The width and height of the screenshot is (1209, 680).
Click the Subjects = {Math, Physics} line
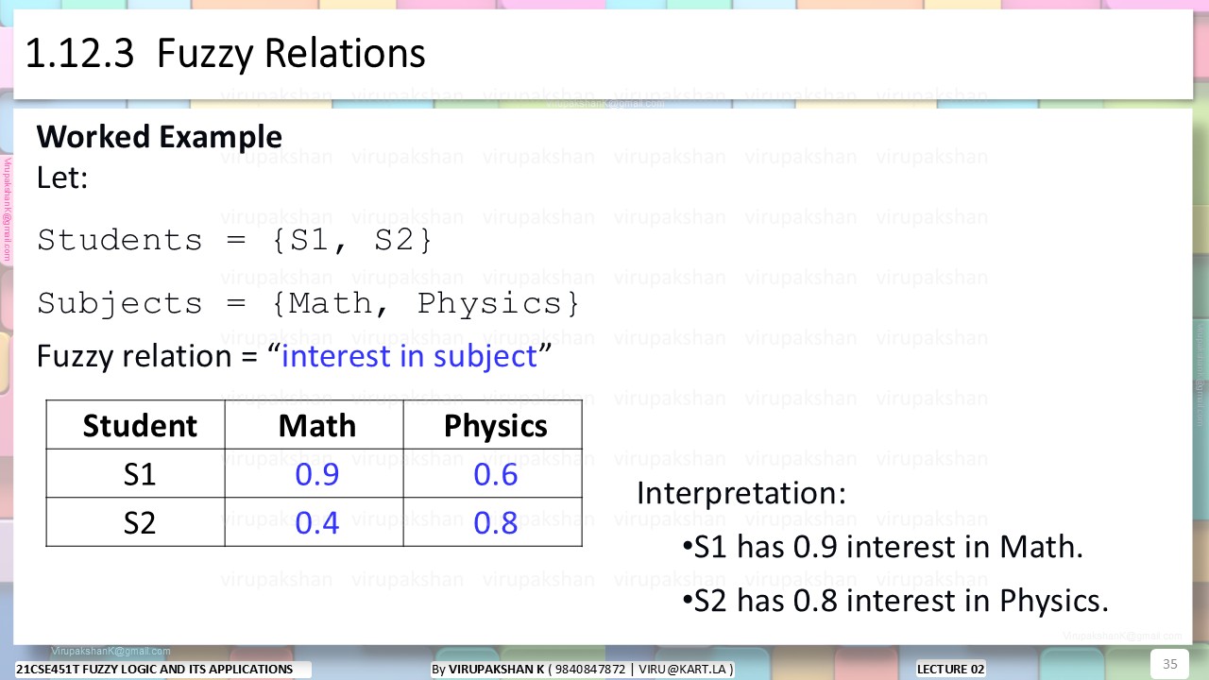pyautogui.click(x=308, y=303)
